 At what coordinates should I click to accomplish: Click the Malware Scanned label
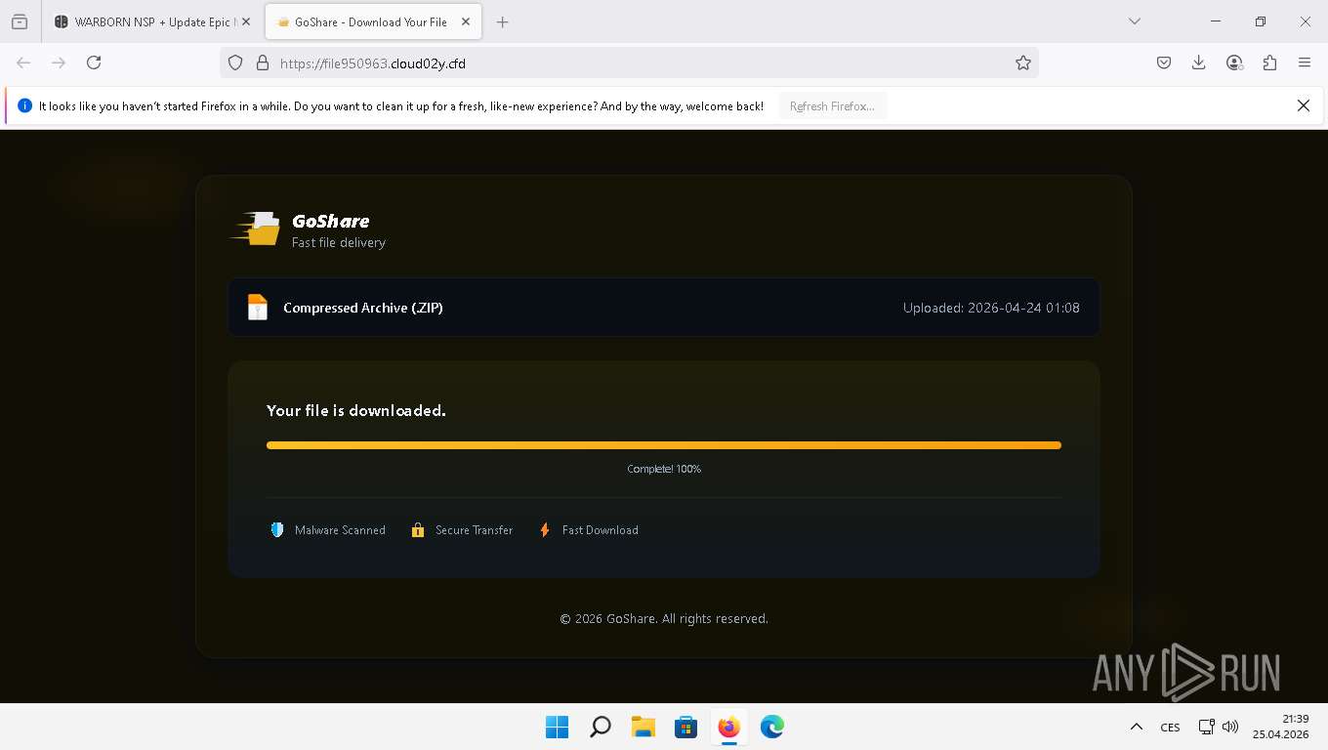click(340, 530)
